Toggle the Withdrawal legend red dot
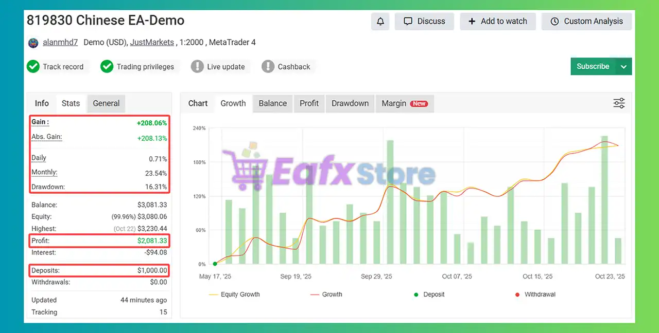This screenshot has height=333, width=659. 517,294
